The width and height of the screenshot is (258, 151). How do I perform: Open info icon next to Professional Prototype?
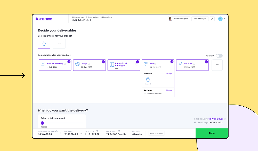click(x=136, y=64)
